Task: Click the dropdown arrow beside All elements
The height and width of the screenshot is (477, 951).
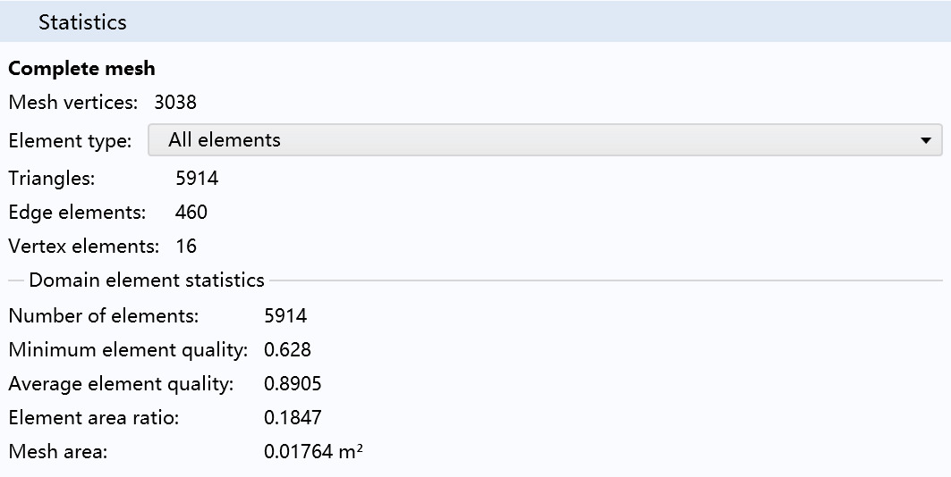Action: click(926, 140)
